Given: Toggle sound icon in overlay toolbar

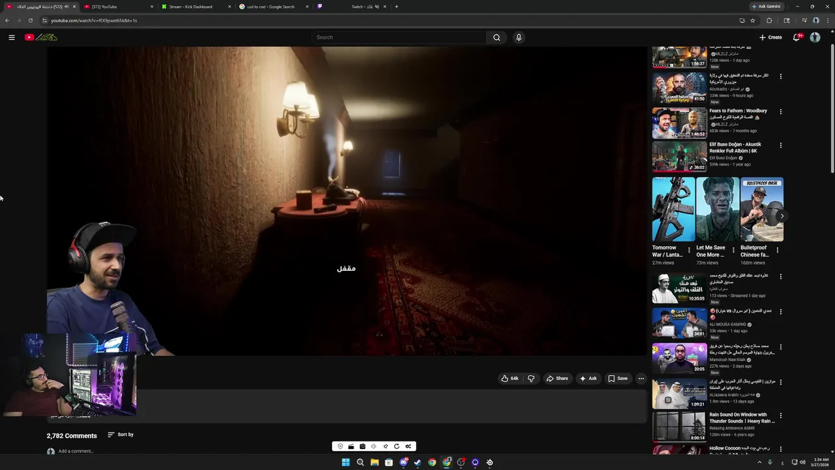Looking at the screenshot, I should point(374,446).
